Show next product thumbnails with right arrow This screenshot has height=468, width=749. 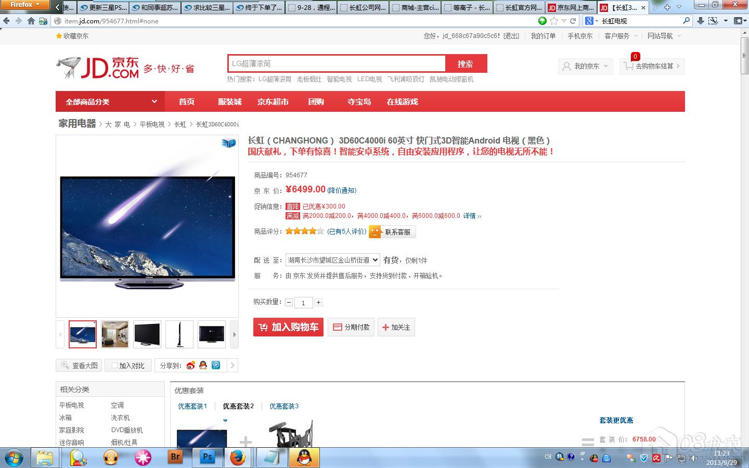pos(234,334)
